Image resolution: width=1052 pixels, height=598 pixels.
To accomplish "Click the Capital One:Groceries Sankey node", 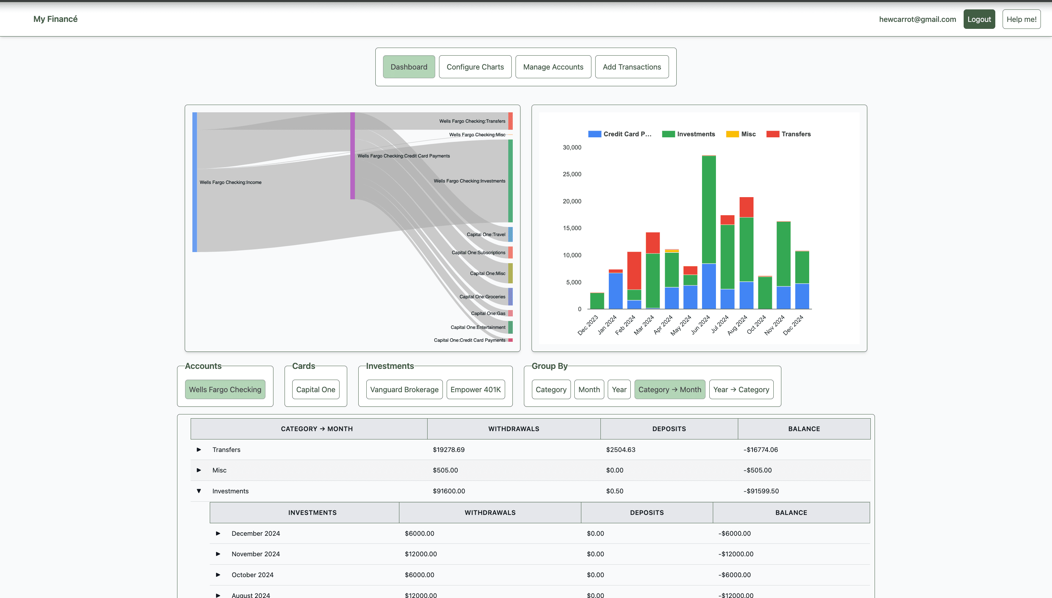I will [510, 297].
